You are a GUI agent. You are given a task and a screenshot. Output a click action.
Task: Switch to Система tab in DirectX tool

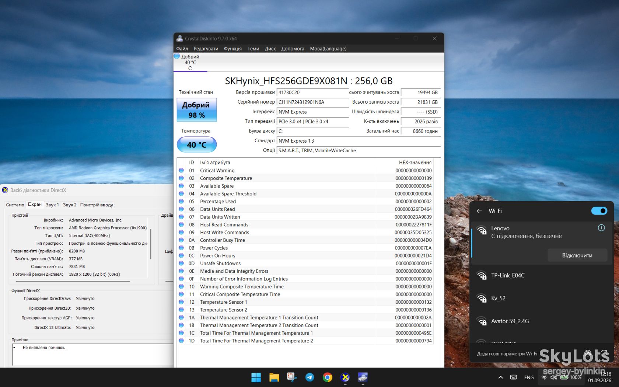coord(15,205)
